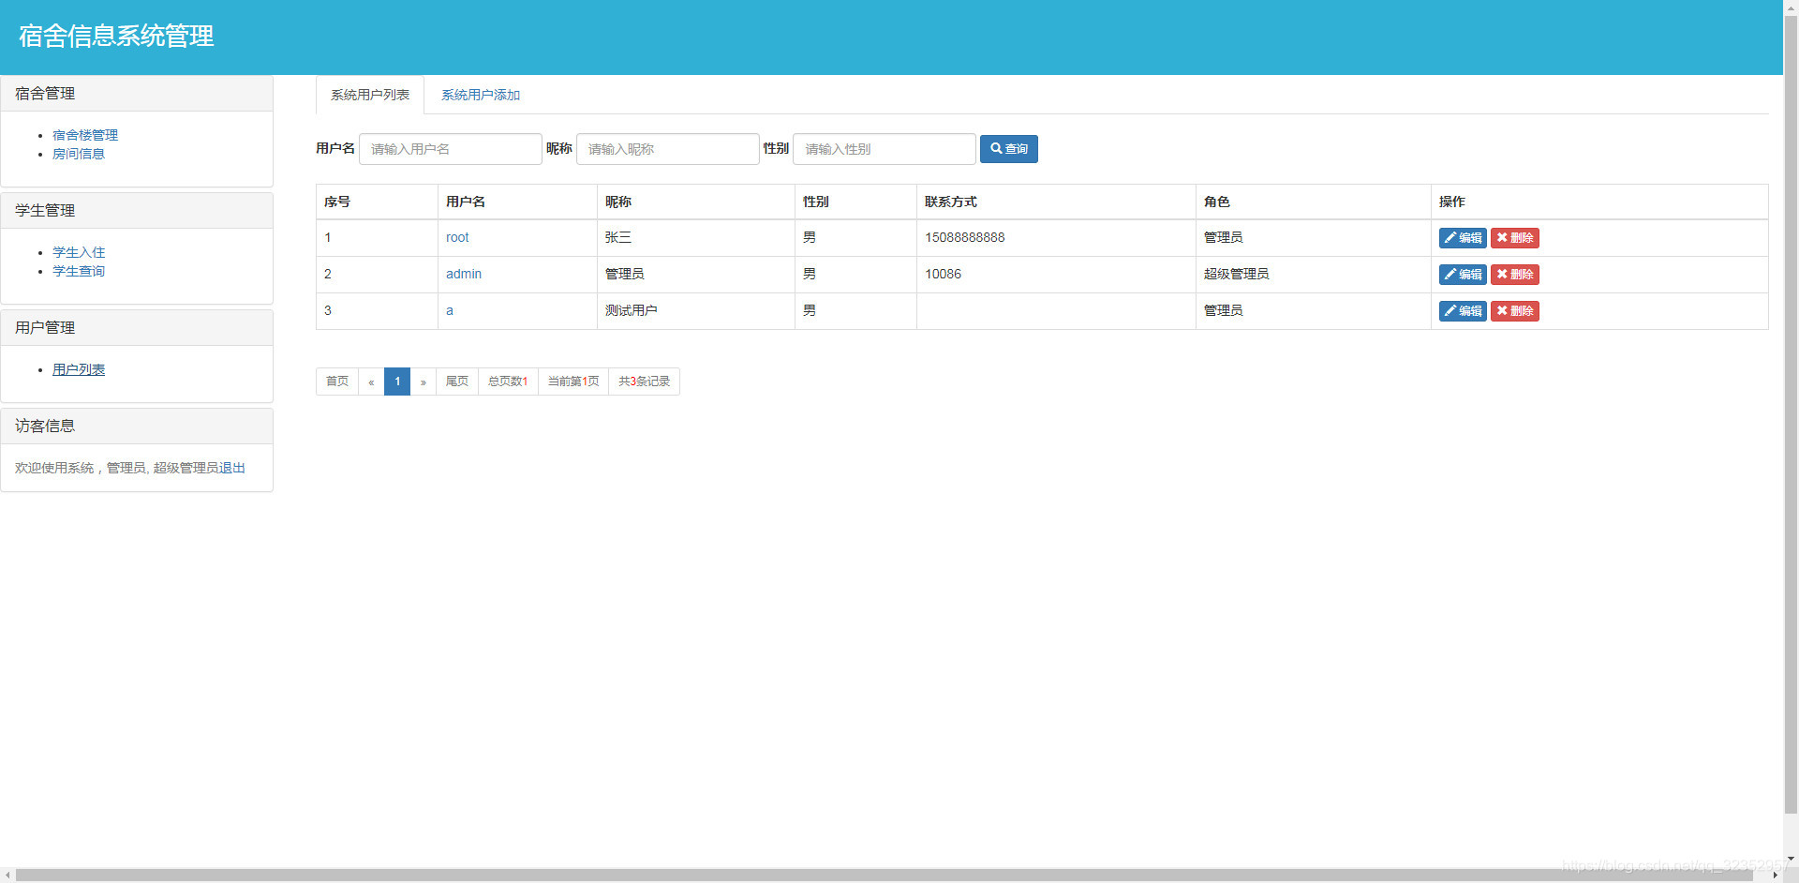This screenshot has width=1799, height=883.
Task: Click the 查询 search button
Action: [1008, 149]
